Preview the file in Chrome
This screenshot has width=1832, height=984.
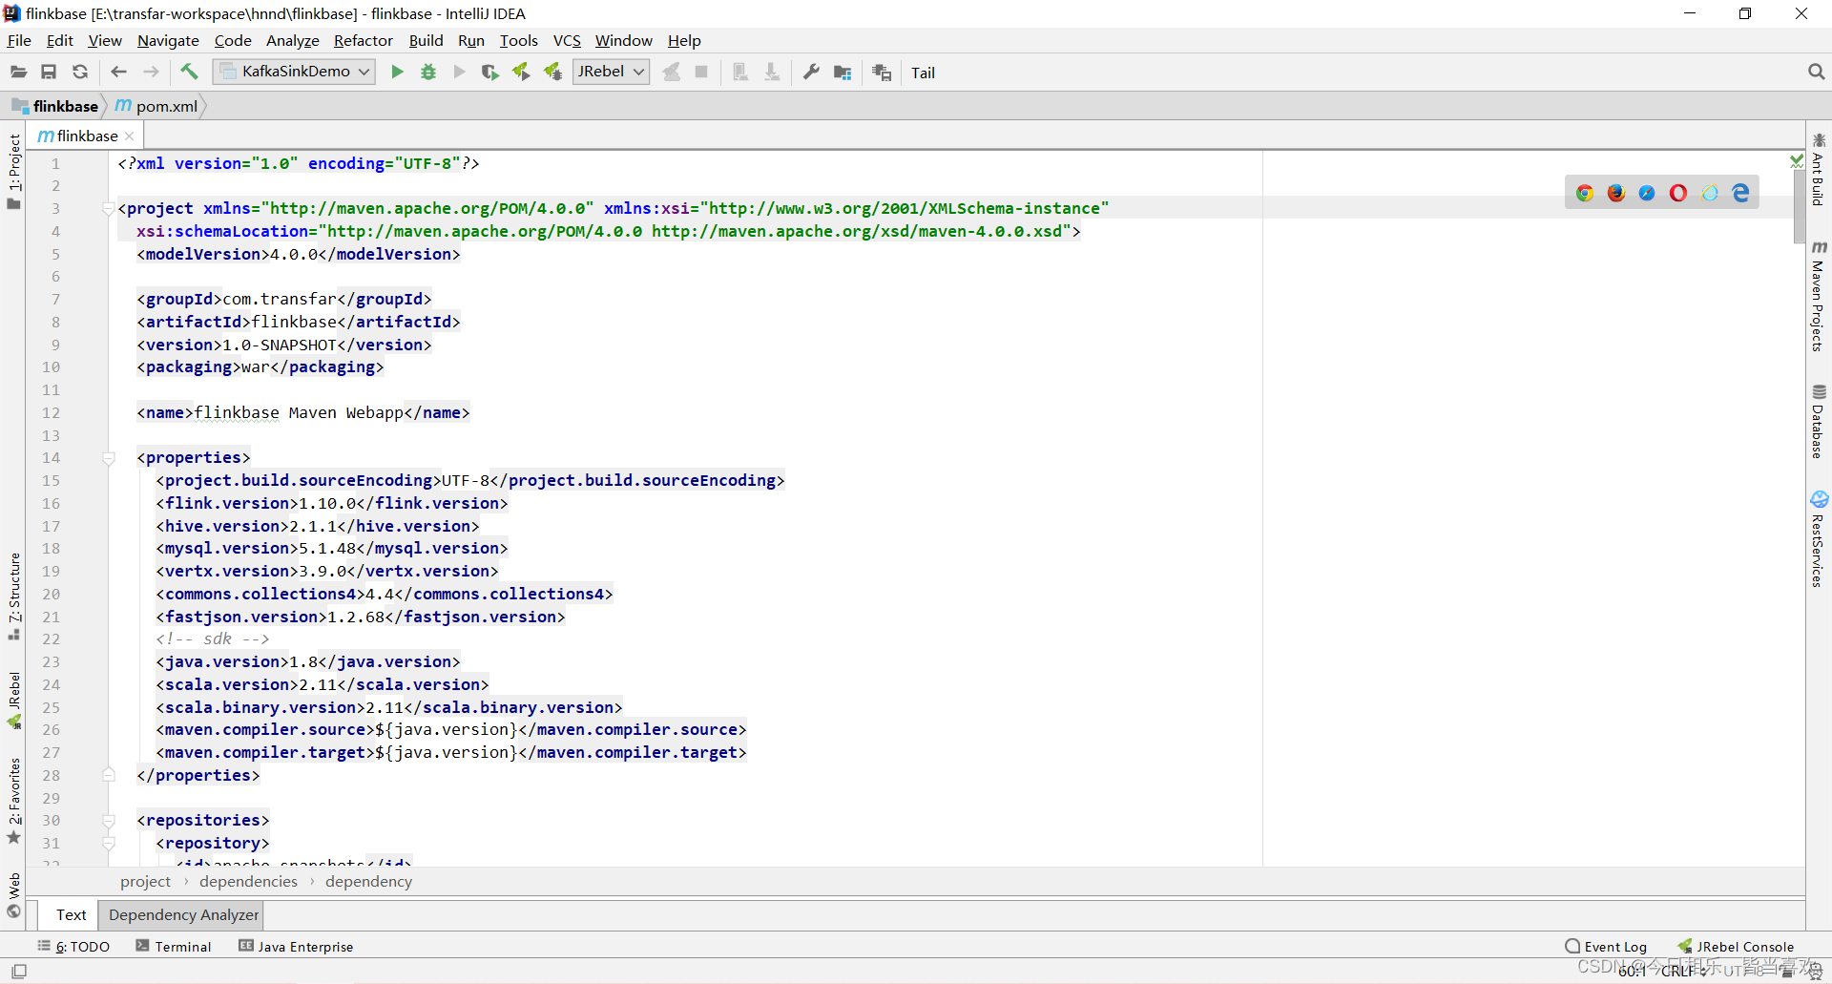tap(1585, 193)
